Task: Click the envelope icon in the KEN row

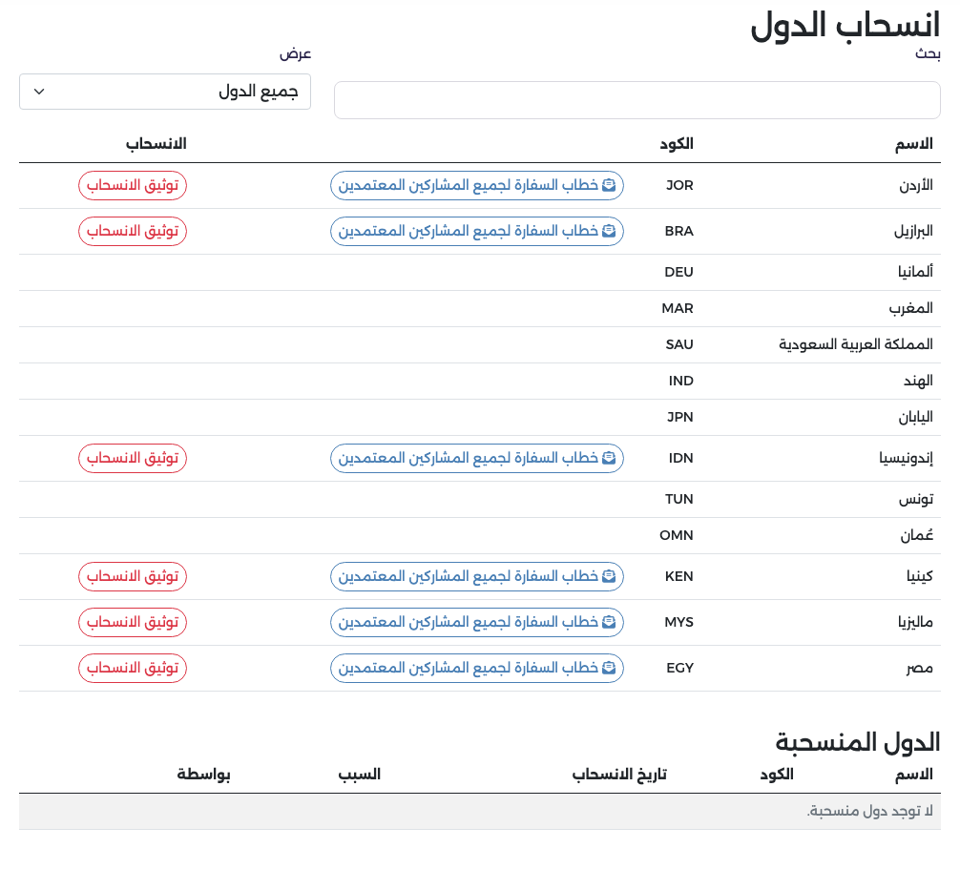Action: [x=609, y=576]
